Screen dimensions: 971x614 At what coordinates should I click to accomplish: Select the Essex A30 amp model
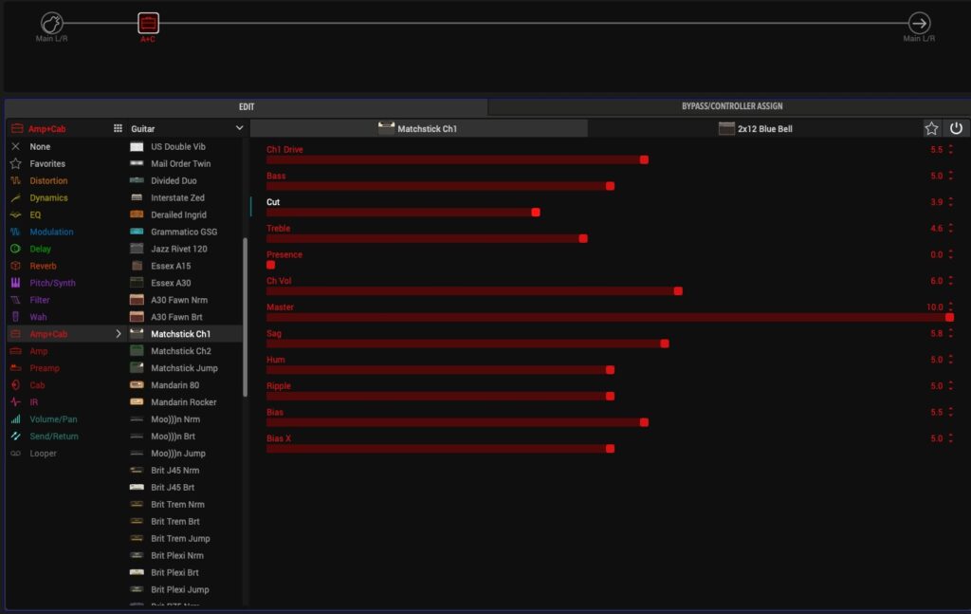[171, 283]
